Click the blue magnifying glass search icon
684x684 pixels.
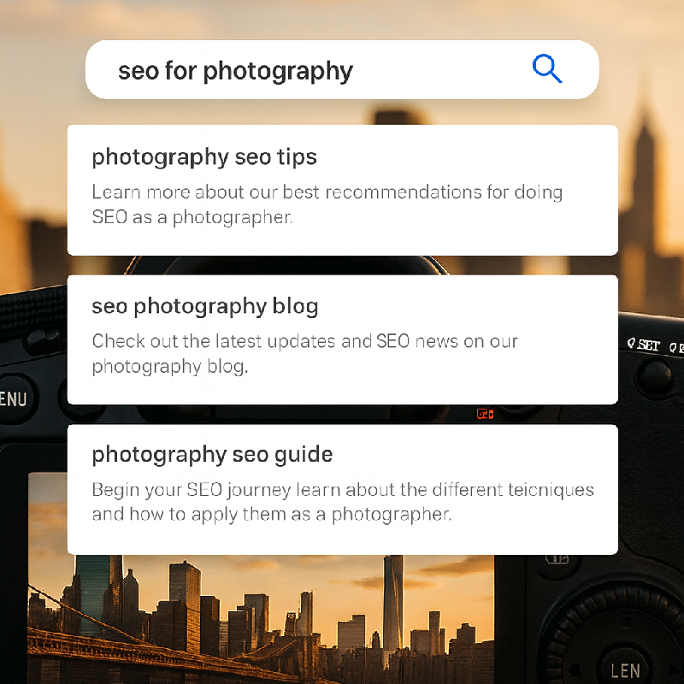[547, 69]
